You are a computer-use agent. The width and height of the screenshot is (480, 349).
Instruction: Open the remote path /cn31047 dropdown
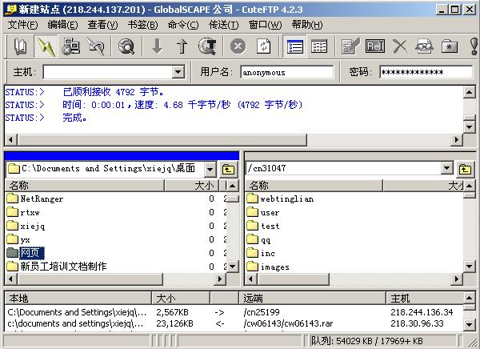pyautogui.click(x=447, y=169)
